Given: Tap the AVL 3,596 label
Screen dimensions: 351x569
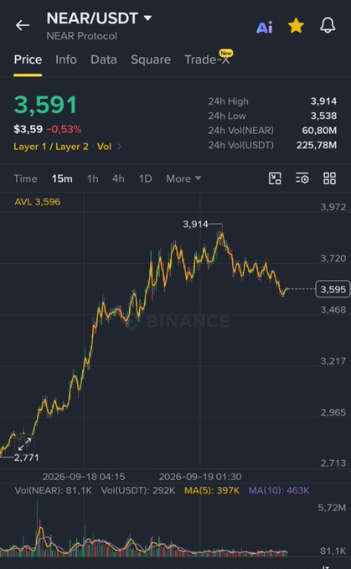Looking at the screenshot, I should click(x=38, y=202).
